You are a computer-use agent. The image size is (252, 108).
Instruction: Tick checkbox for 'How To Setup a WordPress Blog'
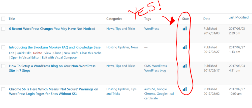[3, 66]
